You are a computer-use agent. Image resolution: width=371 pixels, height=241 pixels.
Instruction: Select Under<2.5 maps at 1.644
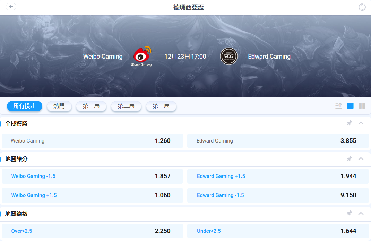[x=278, y=231]
